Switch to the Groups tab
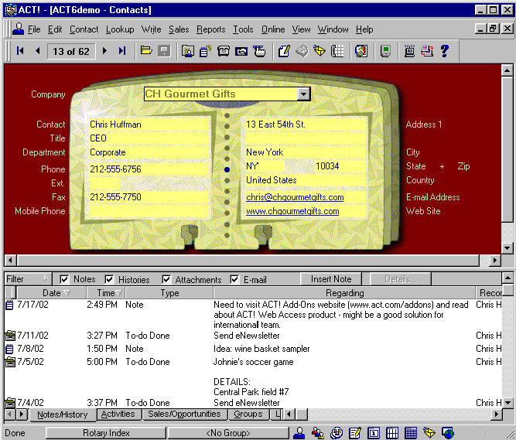The width and height of the screenshot is (516, 440). pos(248,414)
